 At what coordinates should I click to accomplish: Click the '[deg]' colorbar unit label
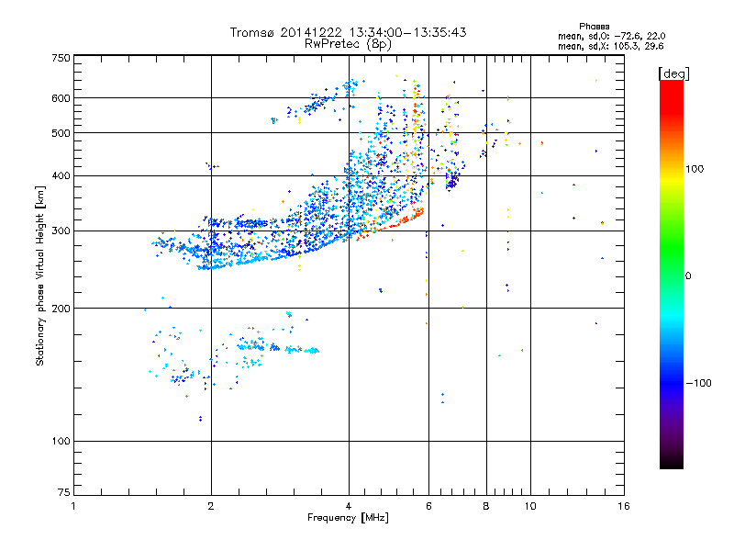coord(673,73)
